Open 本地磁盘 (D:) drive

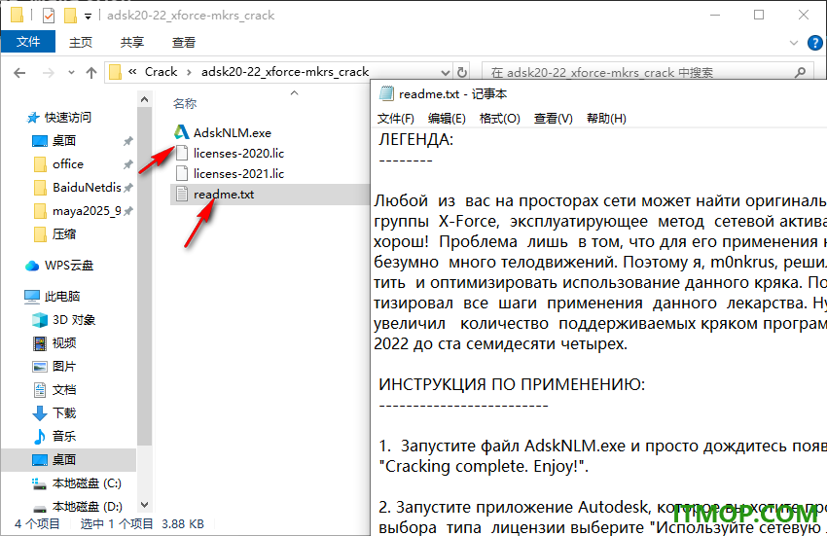87,507
